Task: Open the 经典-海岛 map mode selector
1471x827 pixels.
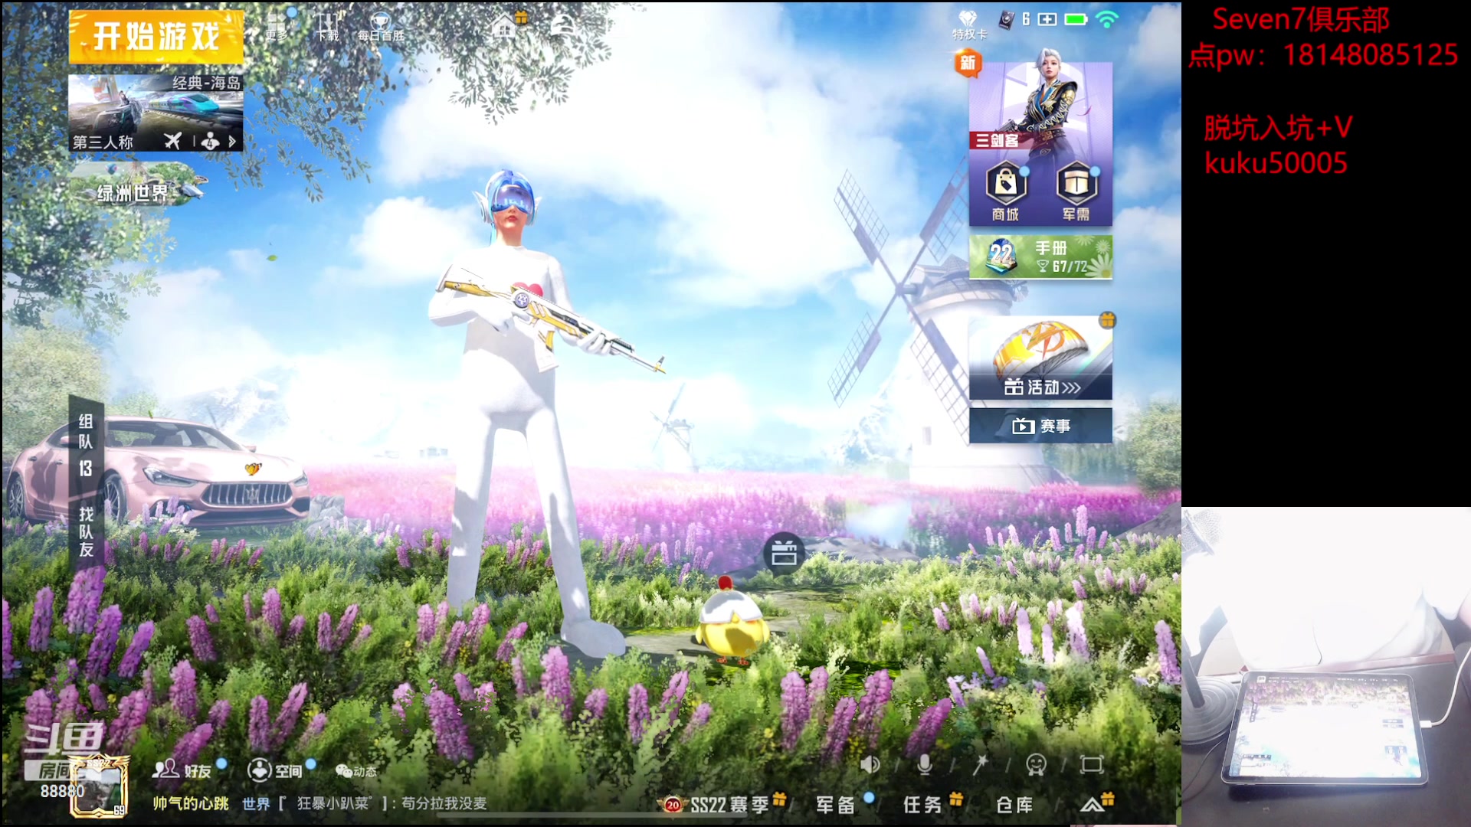Action: (156, 113)
